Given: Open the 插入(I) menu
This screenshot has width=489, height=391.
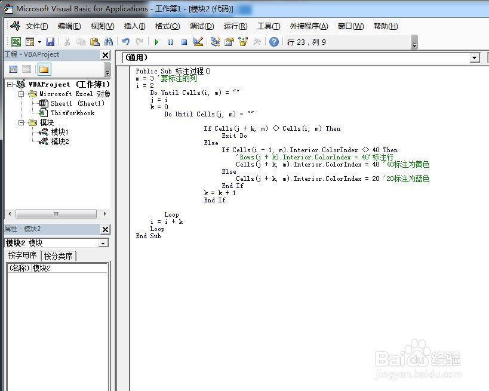Looking at the screenshot, I should click(134, 26).
